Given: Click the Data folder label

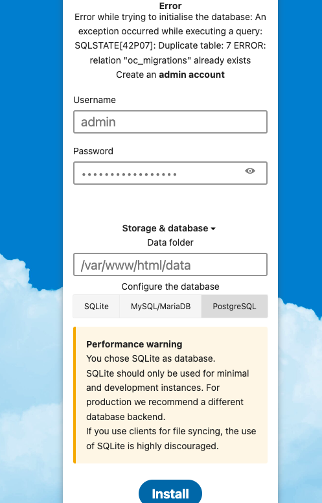Looking at the screenshot, I should (170, 242).
